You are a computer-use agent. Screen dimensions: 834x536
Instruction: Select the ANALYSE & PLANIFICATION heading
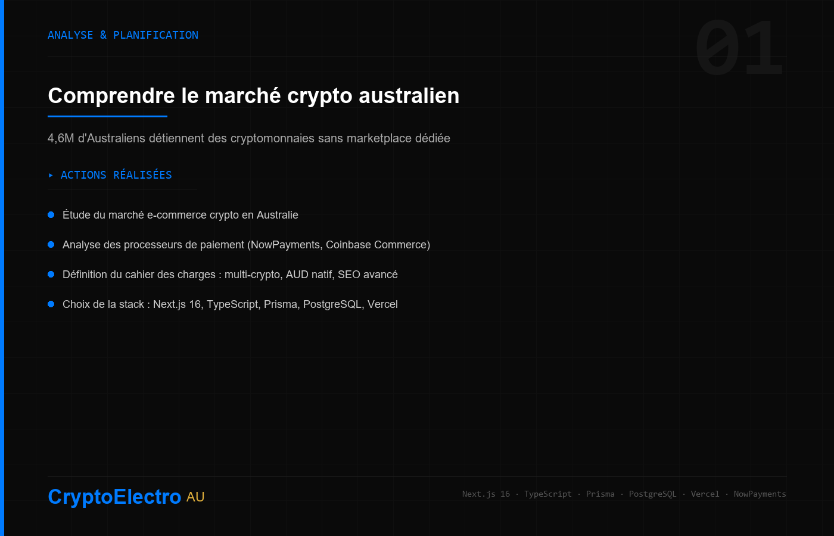tap(123, 35)
